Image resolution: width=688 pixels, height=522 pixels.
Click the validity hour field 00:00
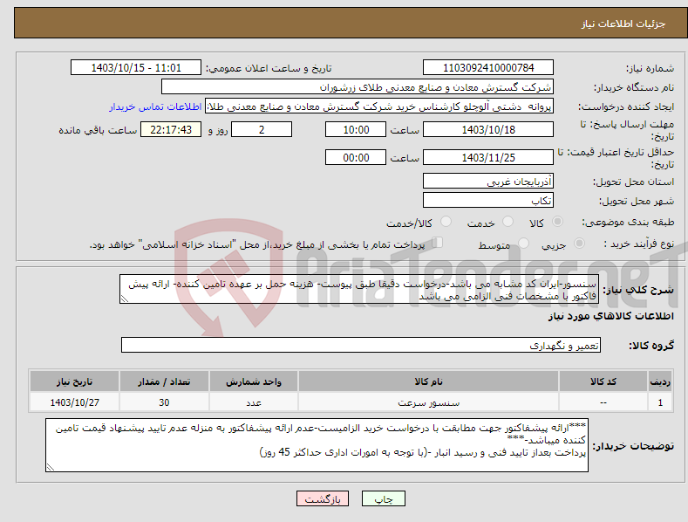pos(356,157)
